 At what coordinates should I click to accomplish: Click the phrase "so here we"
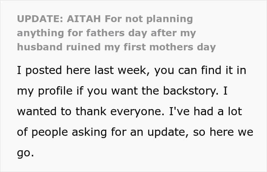tap(223, 132)
